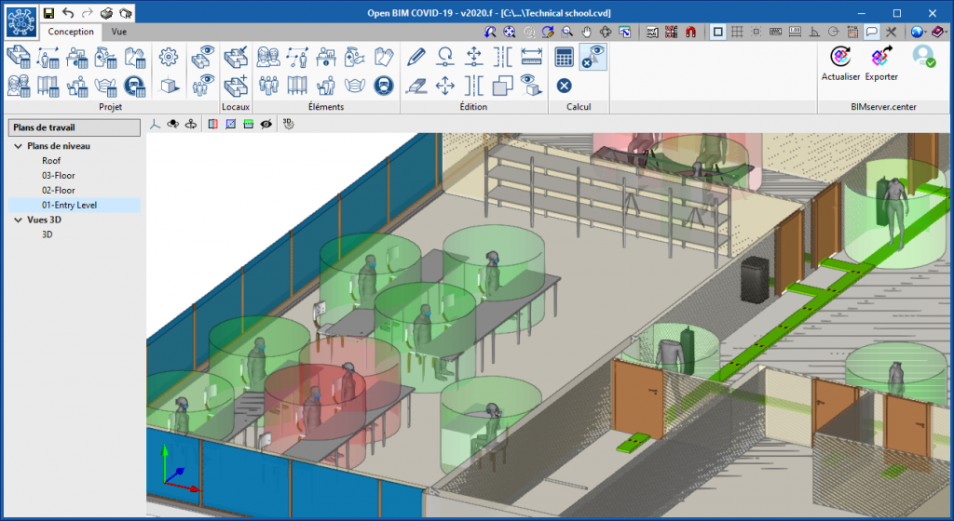
Task: Select the pencil edit tool
Action: point(416,57)
